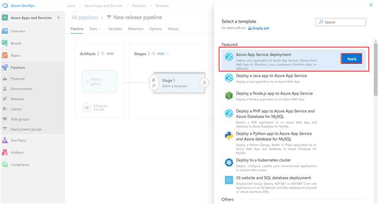This screenshot has height=204, width=378.
Task: Open Boards from the sidebar icon
Action: tap(5, 43)
